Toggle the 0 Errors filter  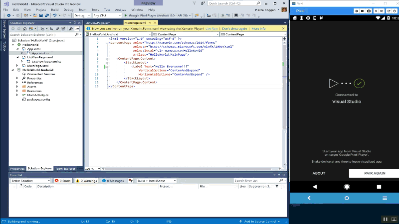[x=63, y=181]
